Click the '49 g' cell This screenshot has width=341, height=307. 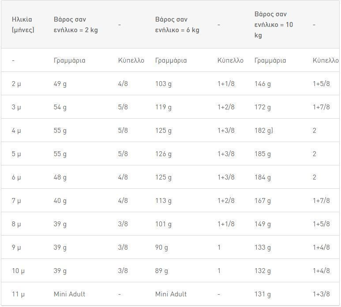click(x=60, y=84)
